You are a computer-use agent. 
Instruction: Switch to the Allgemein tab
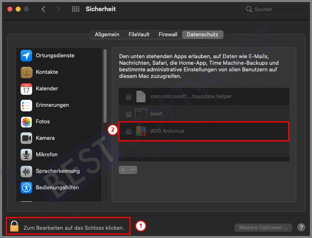pos(107,35)
